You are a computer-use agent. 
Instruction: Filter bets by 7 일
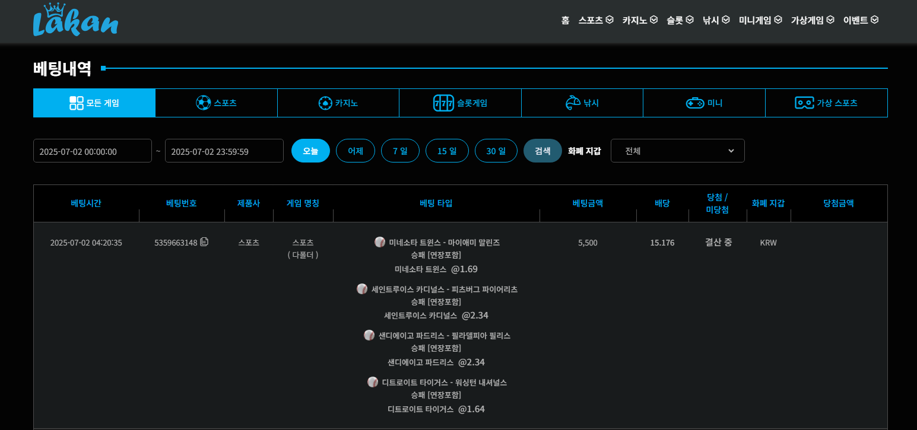tap(400, 151)
